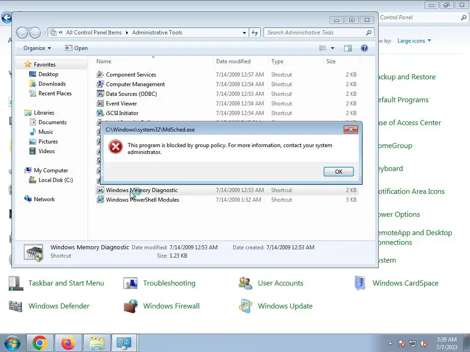Open Pictures library

pyautogui.click(x=44, y=141)
